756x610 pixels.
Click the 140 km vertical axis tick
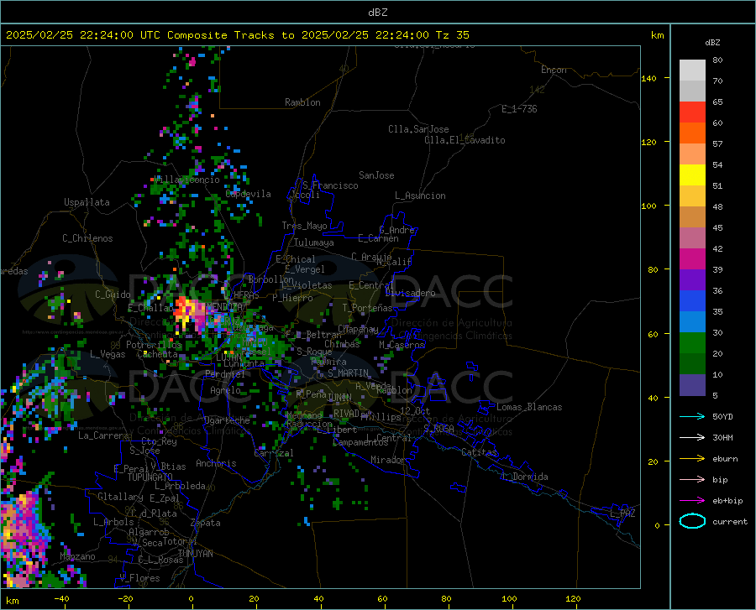[648, 78]
